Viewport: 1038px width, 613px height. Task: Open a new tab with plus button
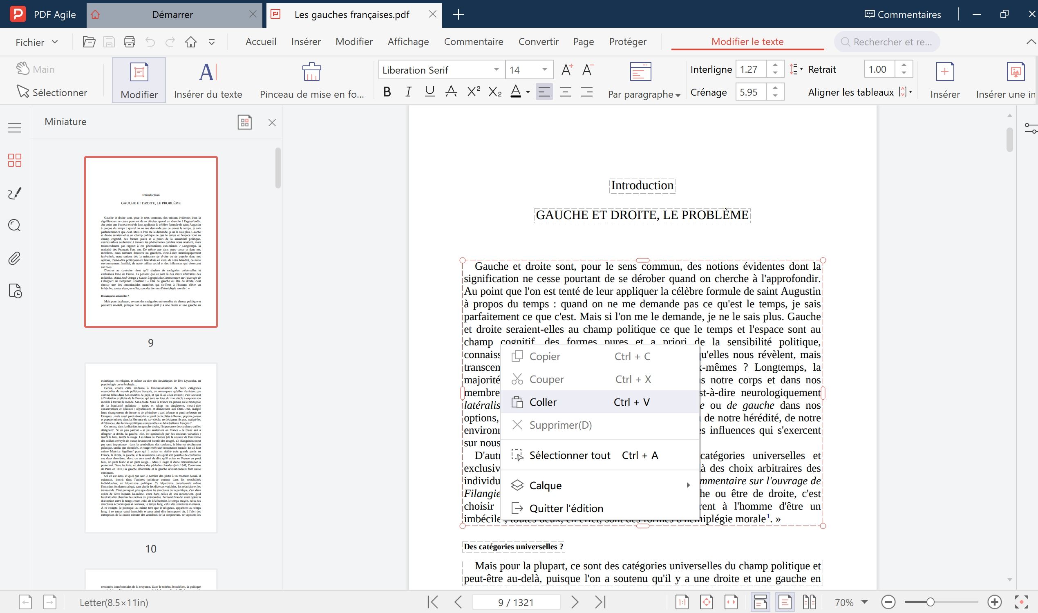[x=458, y=14]
